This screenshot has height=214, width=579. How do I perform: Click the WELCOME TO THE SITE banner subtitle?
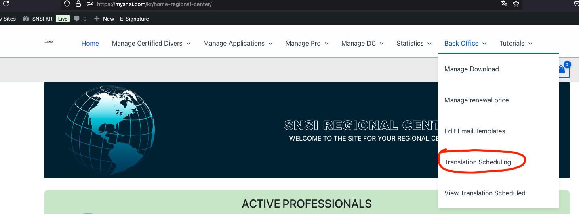(364, 138)
